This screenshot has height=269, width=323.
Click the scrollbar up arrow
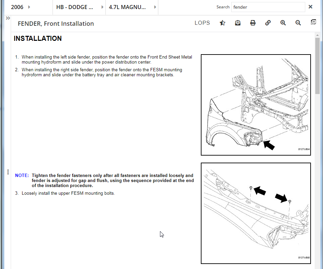(x=317, y=35)
